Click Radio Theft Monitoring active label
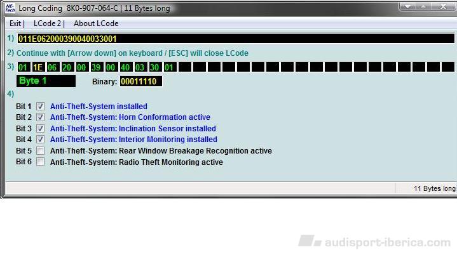Screen dimensions: 457x255 tap(137, 162)
